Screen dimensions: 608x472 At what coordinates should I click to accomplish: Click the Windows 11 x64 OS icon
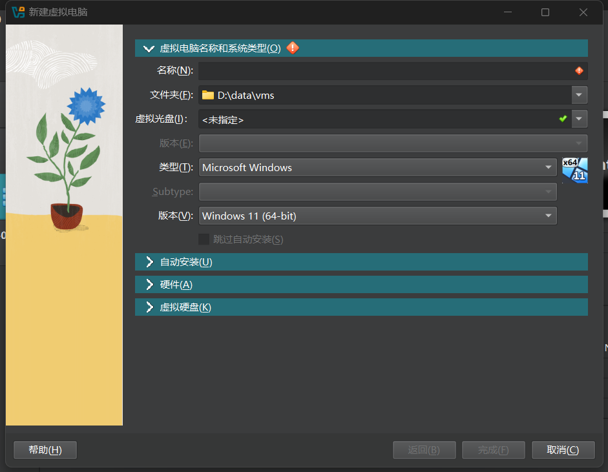(x=575, y=170)
